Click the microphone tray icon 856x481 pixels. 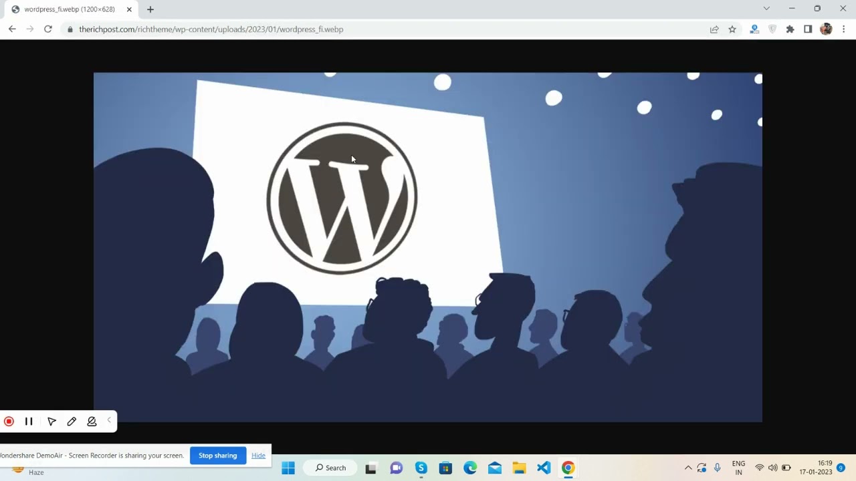(717, 468)
